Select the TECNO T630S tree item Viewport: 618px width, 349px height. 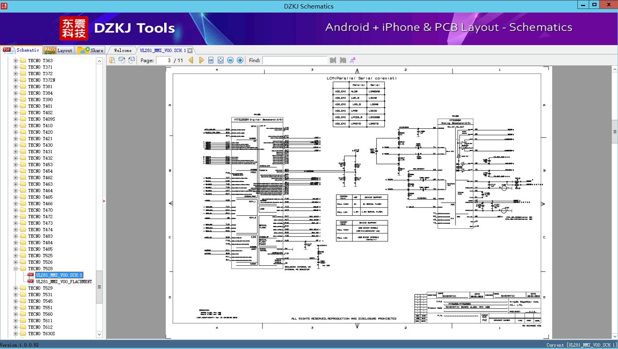[41, 334]
